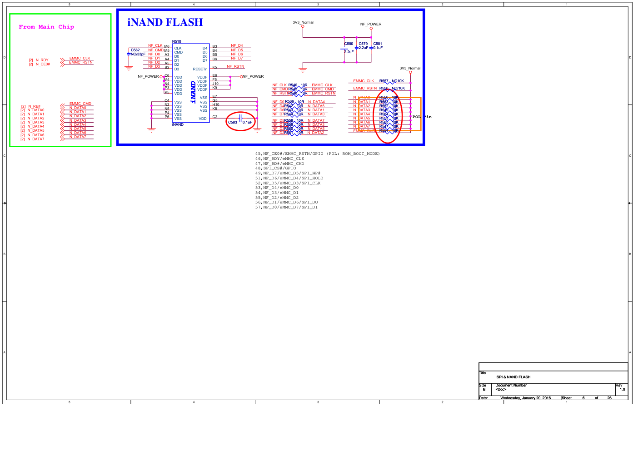This screenshot has height=451, width=638.
Task: Select [2] N_DATA7 reference in main chip box
Action: (33, 139)
